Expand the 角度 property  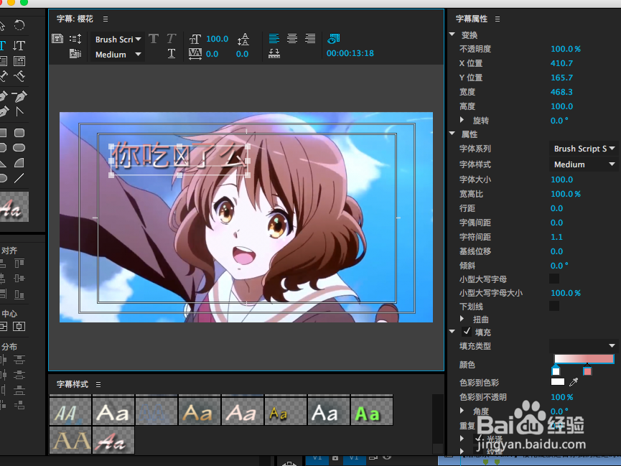[462, 411]
